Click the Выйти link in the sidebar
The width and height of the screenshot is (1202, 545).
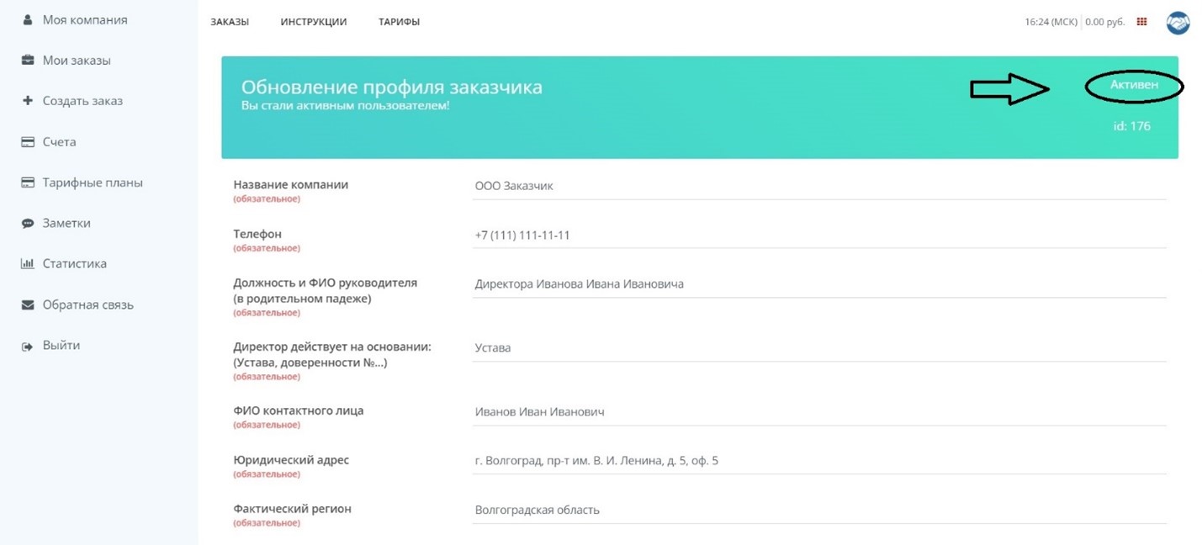(x=61, y=346)
